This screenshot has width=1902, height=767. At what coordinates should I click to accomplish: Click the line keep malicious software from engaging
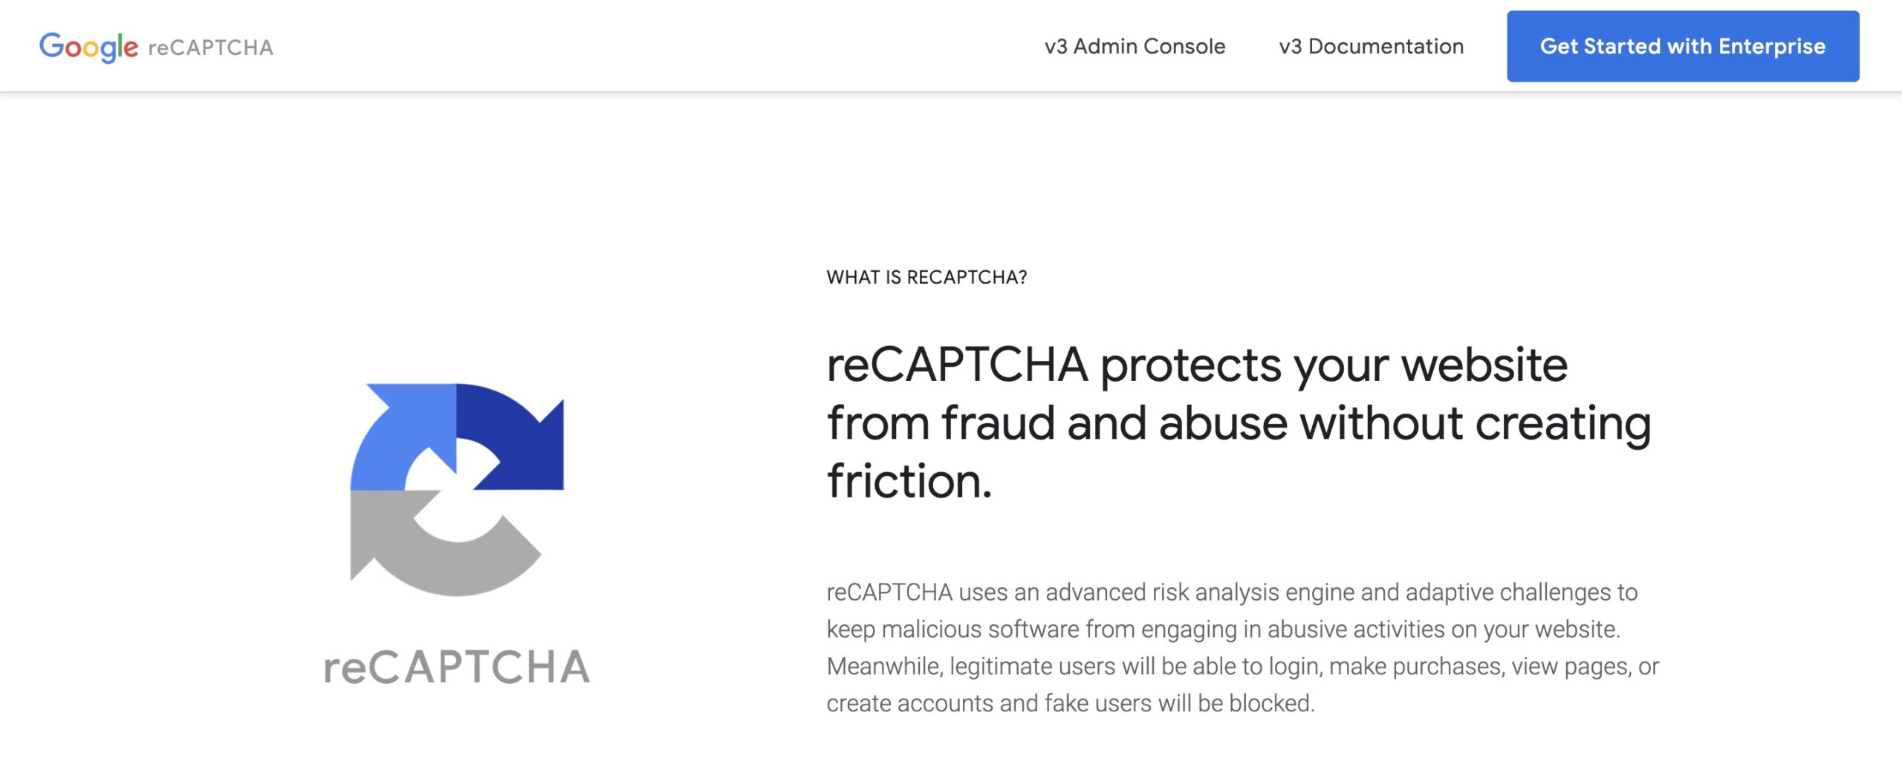tap(1223, 630)
